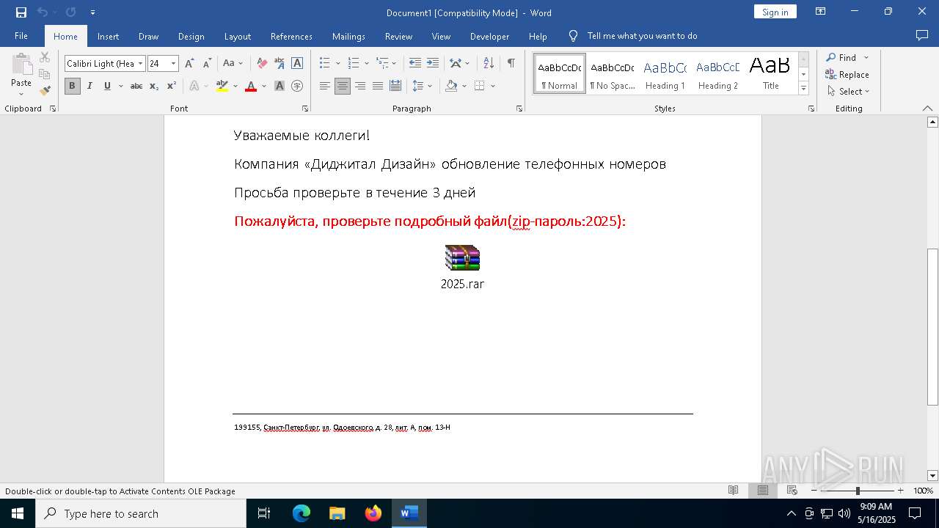
Task: Click the Cut scissors icon
Action: 45,57
